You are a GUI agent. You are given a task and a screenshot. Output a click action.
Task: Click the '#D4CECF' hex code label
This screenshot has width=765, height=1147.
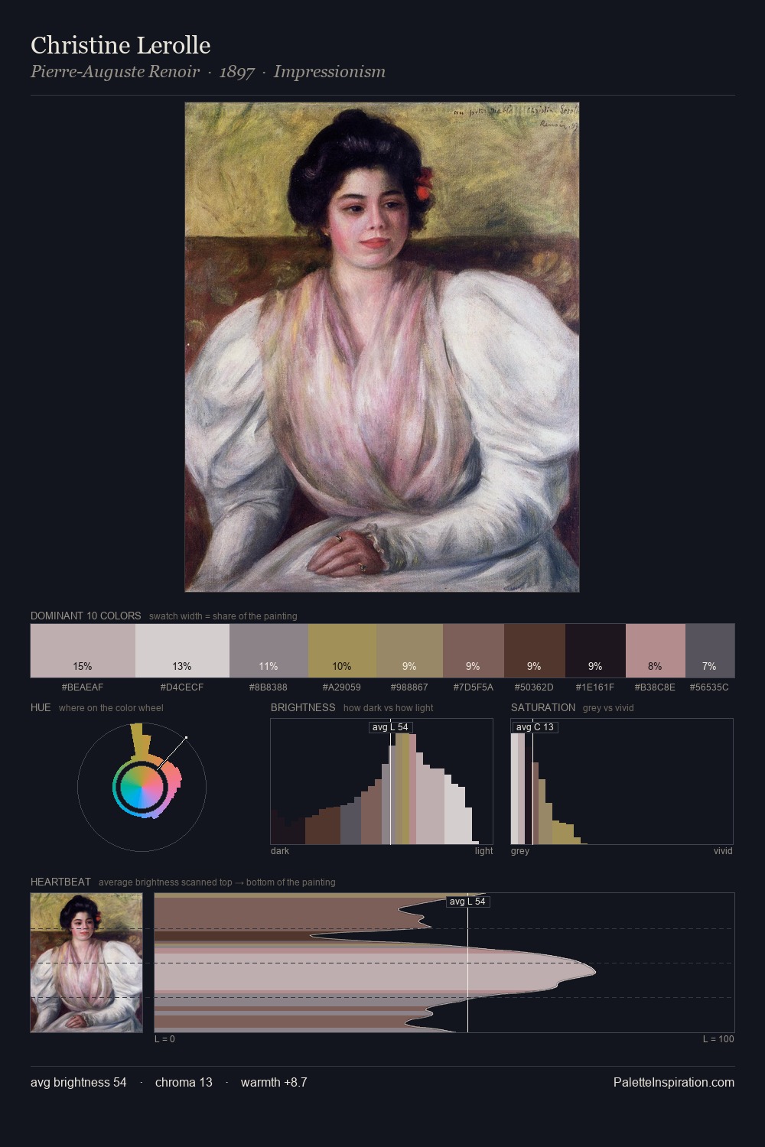tap(182, 687)
